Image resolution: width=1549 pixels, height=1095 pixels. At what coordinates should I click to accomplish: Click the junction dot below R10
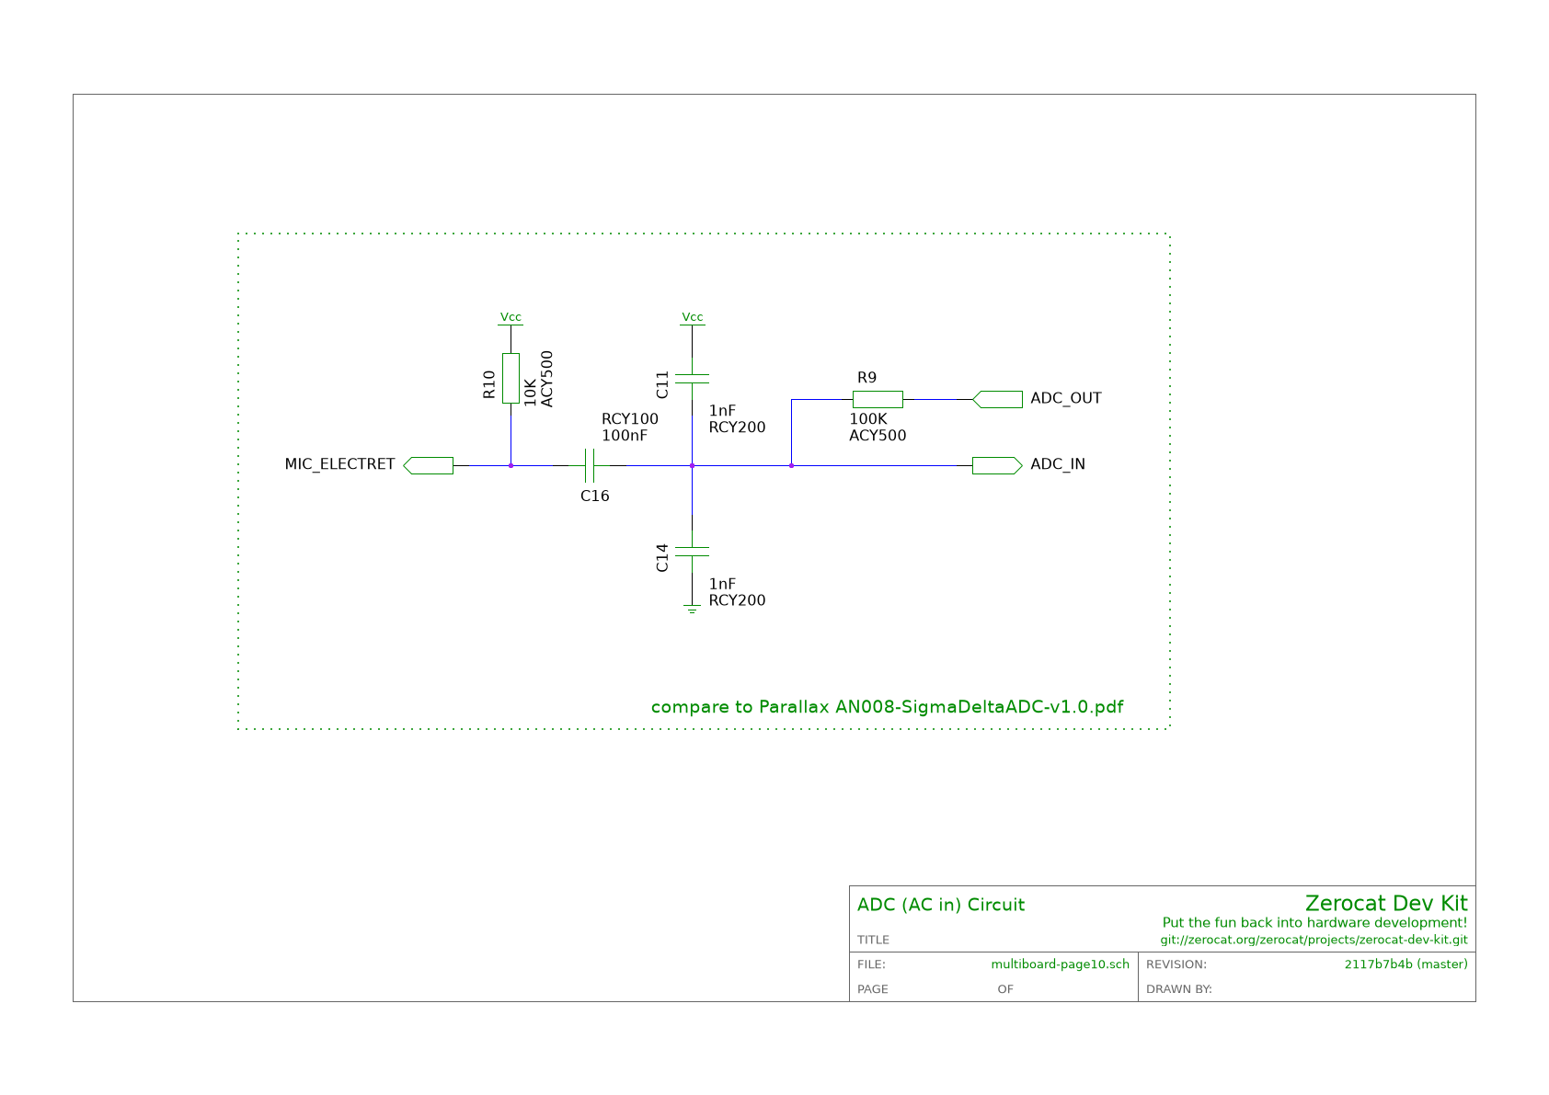coord(511,465)
